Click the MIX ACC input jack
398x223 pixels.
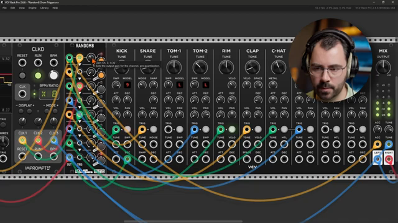(377, 144)
